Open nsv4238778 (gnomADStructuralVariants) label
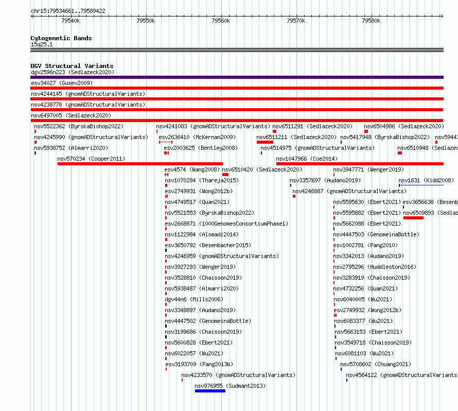 (x=88, y=105)
